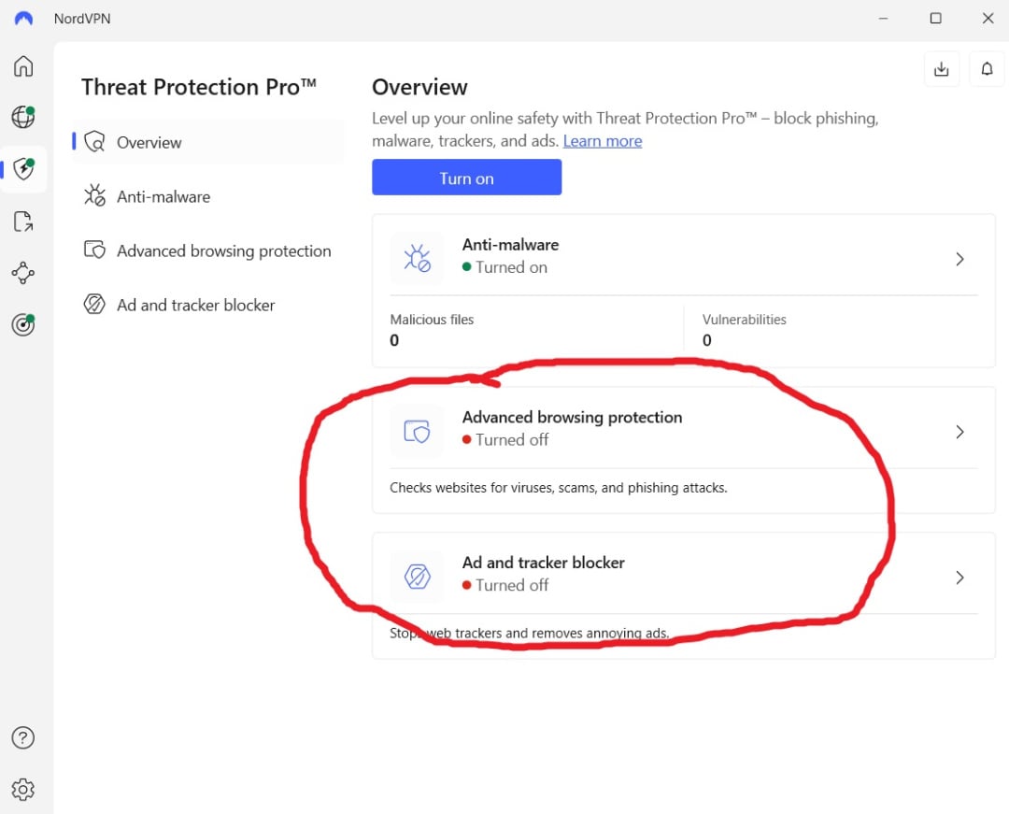This screenshot has width=1009, height=814.
Task: Open the target radar monitor icon
Action: coord(23,324)
